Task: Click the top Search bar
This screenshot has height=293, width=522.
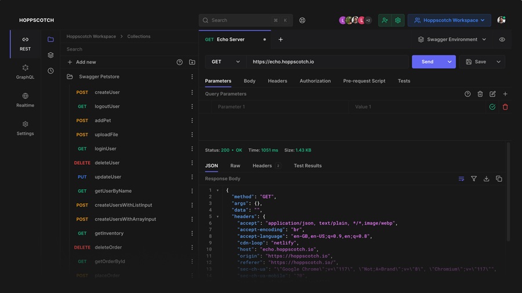Action: pos(246,20)
